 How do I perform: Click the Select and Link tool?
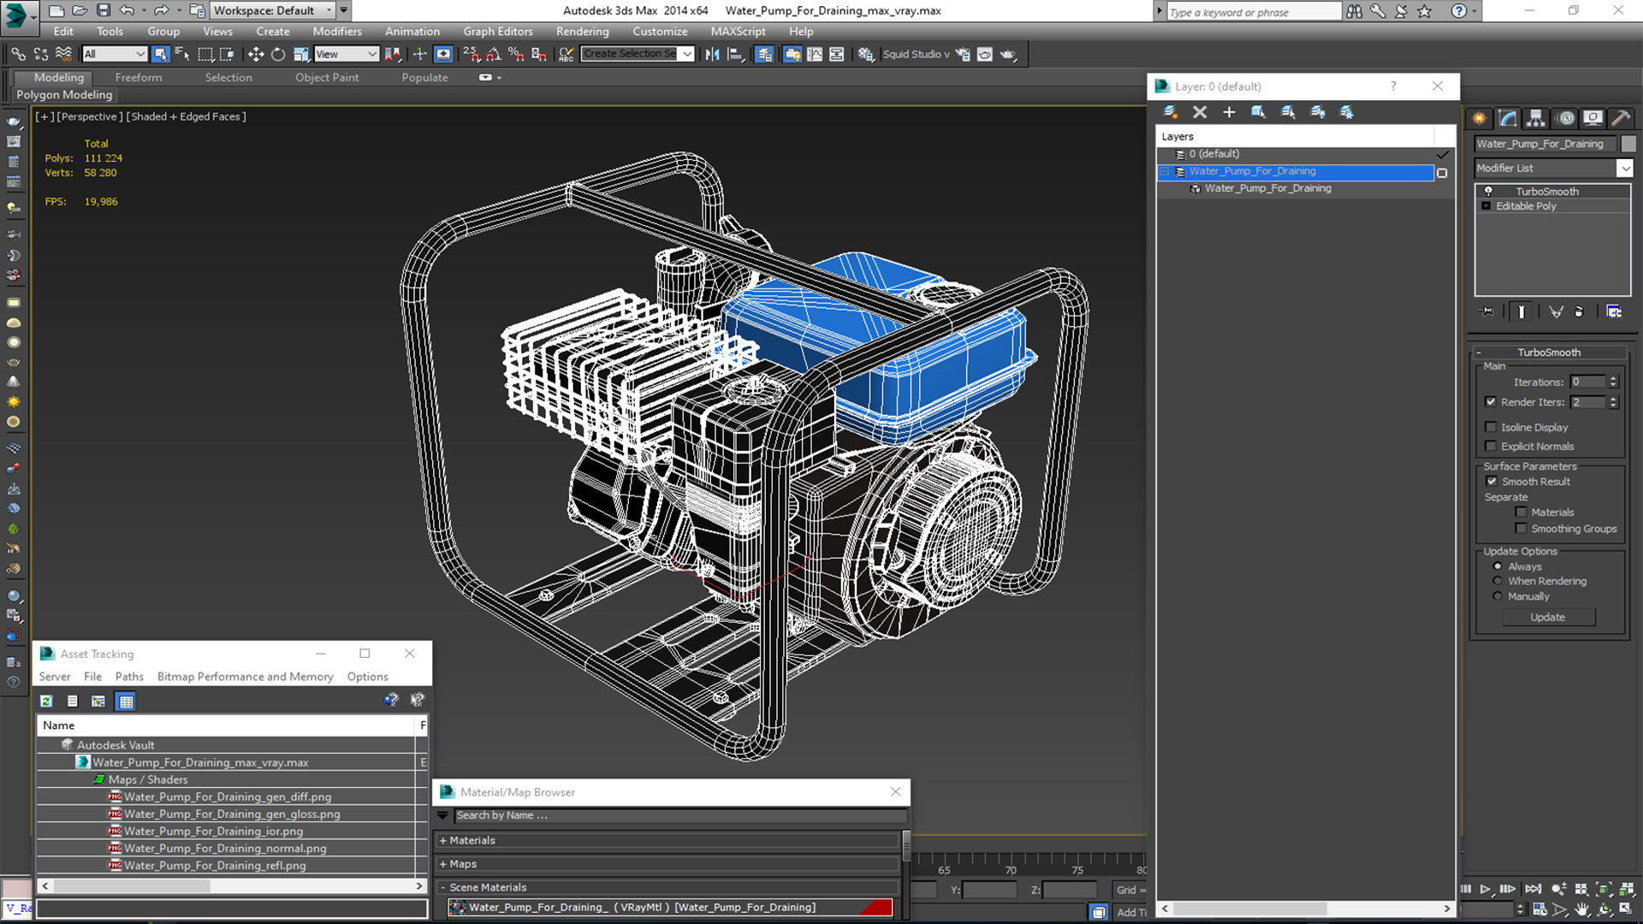tap(18, 54)
